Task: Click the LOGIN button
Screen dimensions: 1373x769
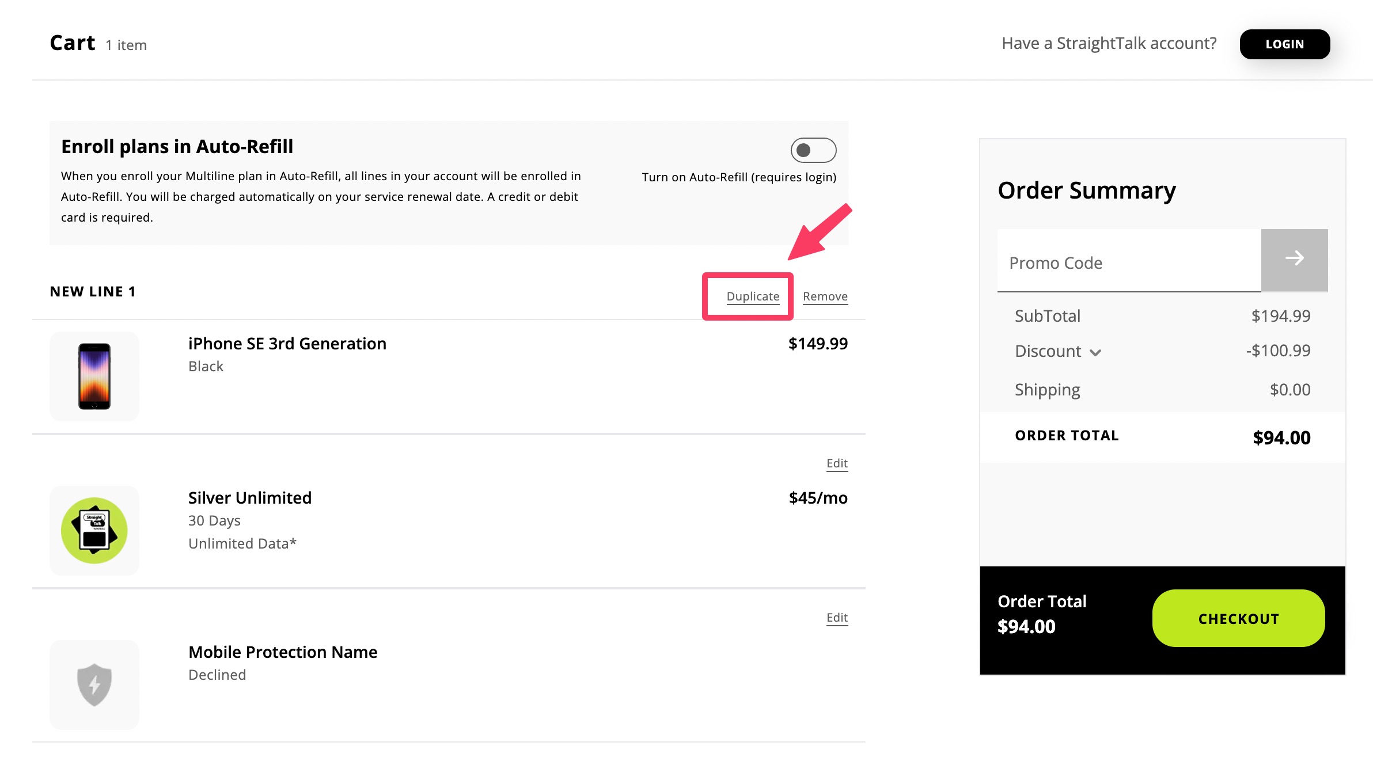Action: click(x=1284, y=44)
